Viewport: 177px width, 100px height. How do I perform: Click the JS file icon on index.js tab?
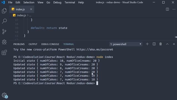pos(13,9)
